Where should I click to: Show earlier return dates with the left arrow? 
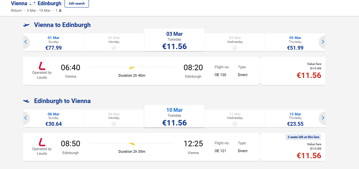coord(26,118)
